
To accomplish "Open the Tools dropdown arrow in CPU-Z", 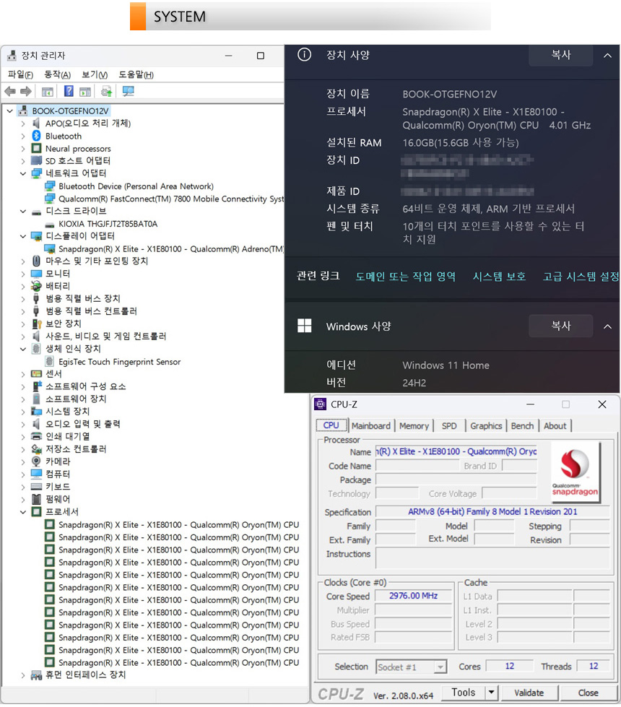I will pyautogui.click(x=491, y=693).
